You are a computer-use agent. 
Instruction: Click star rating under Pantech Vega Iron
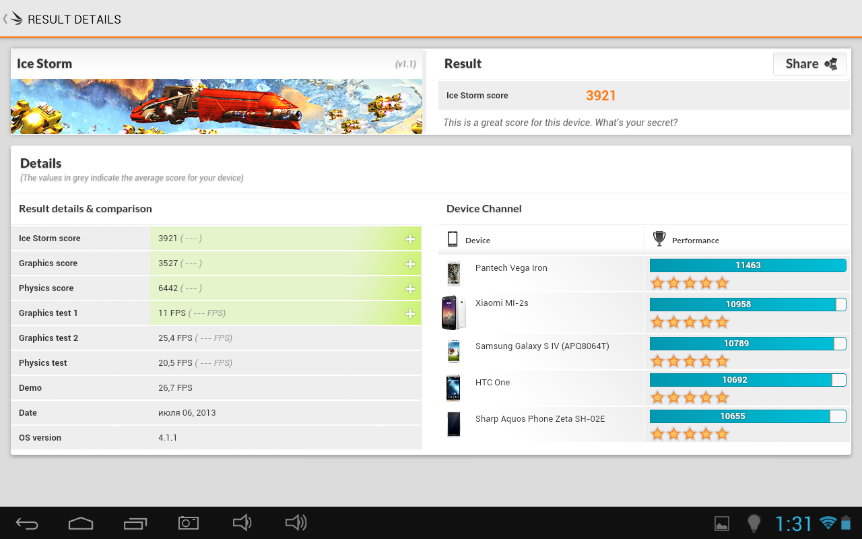(x=690, y=282)
